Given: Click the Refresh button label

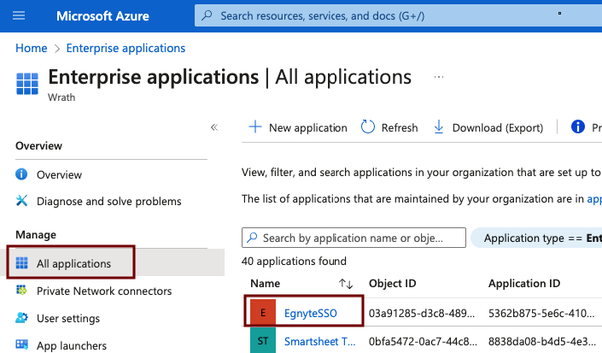Looking at the screenshot, I should click(x=400, y=127).
